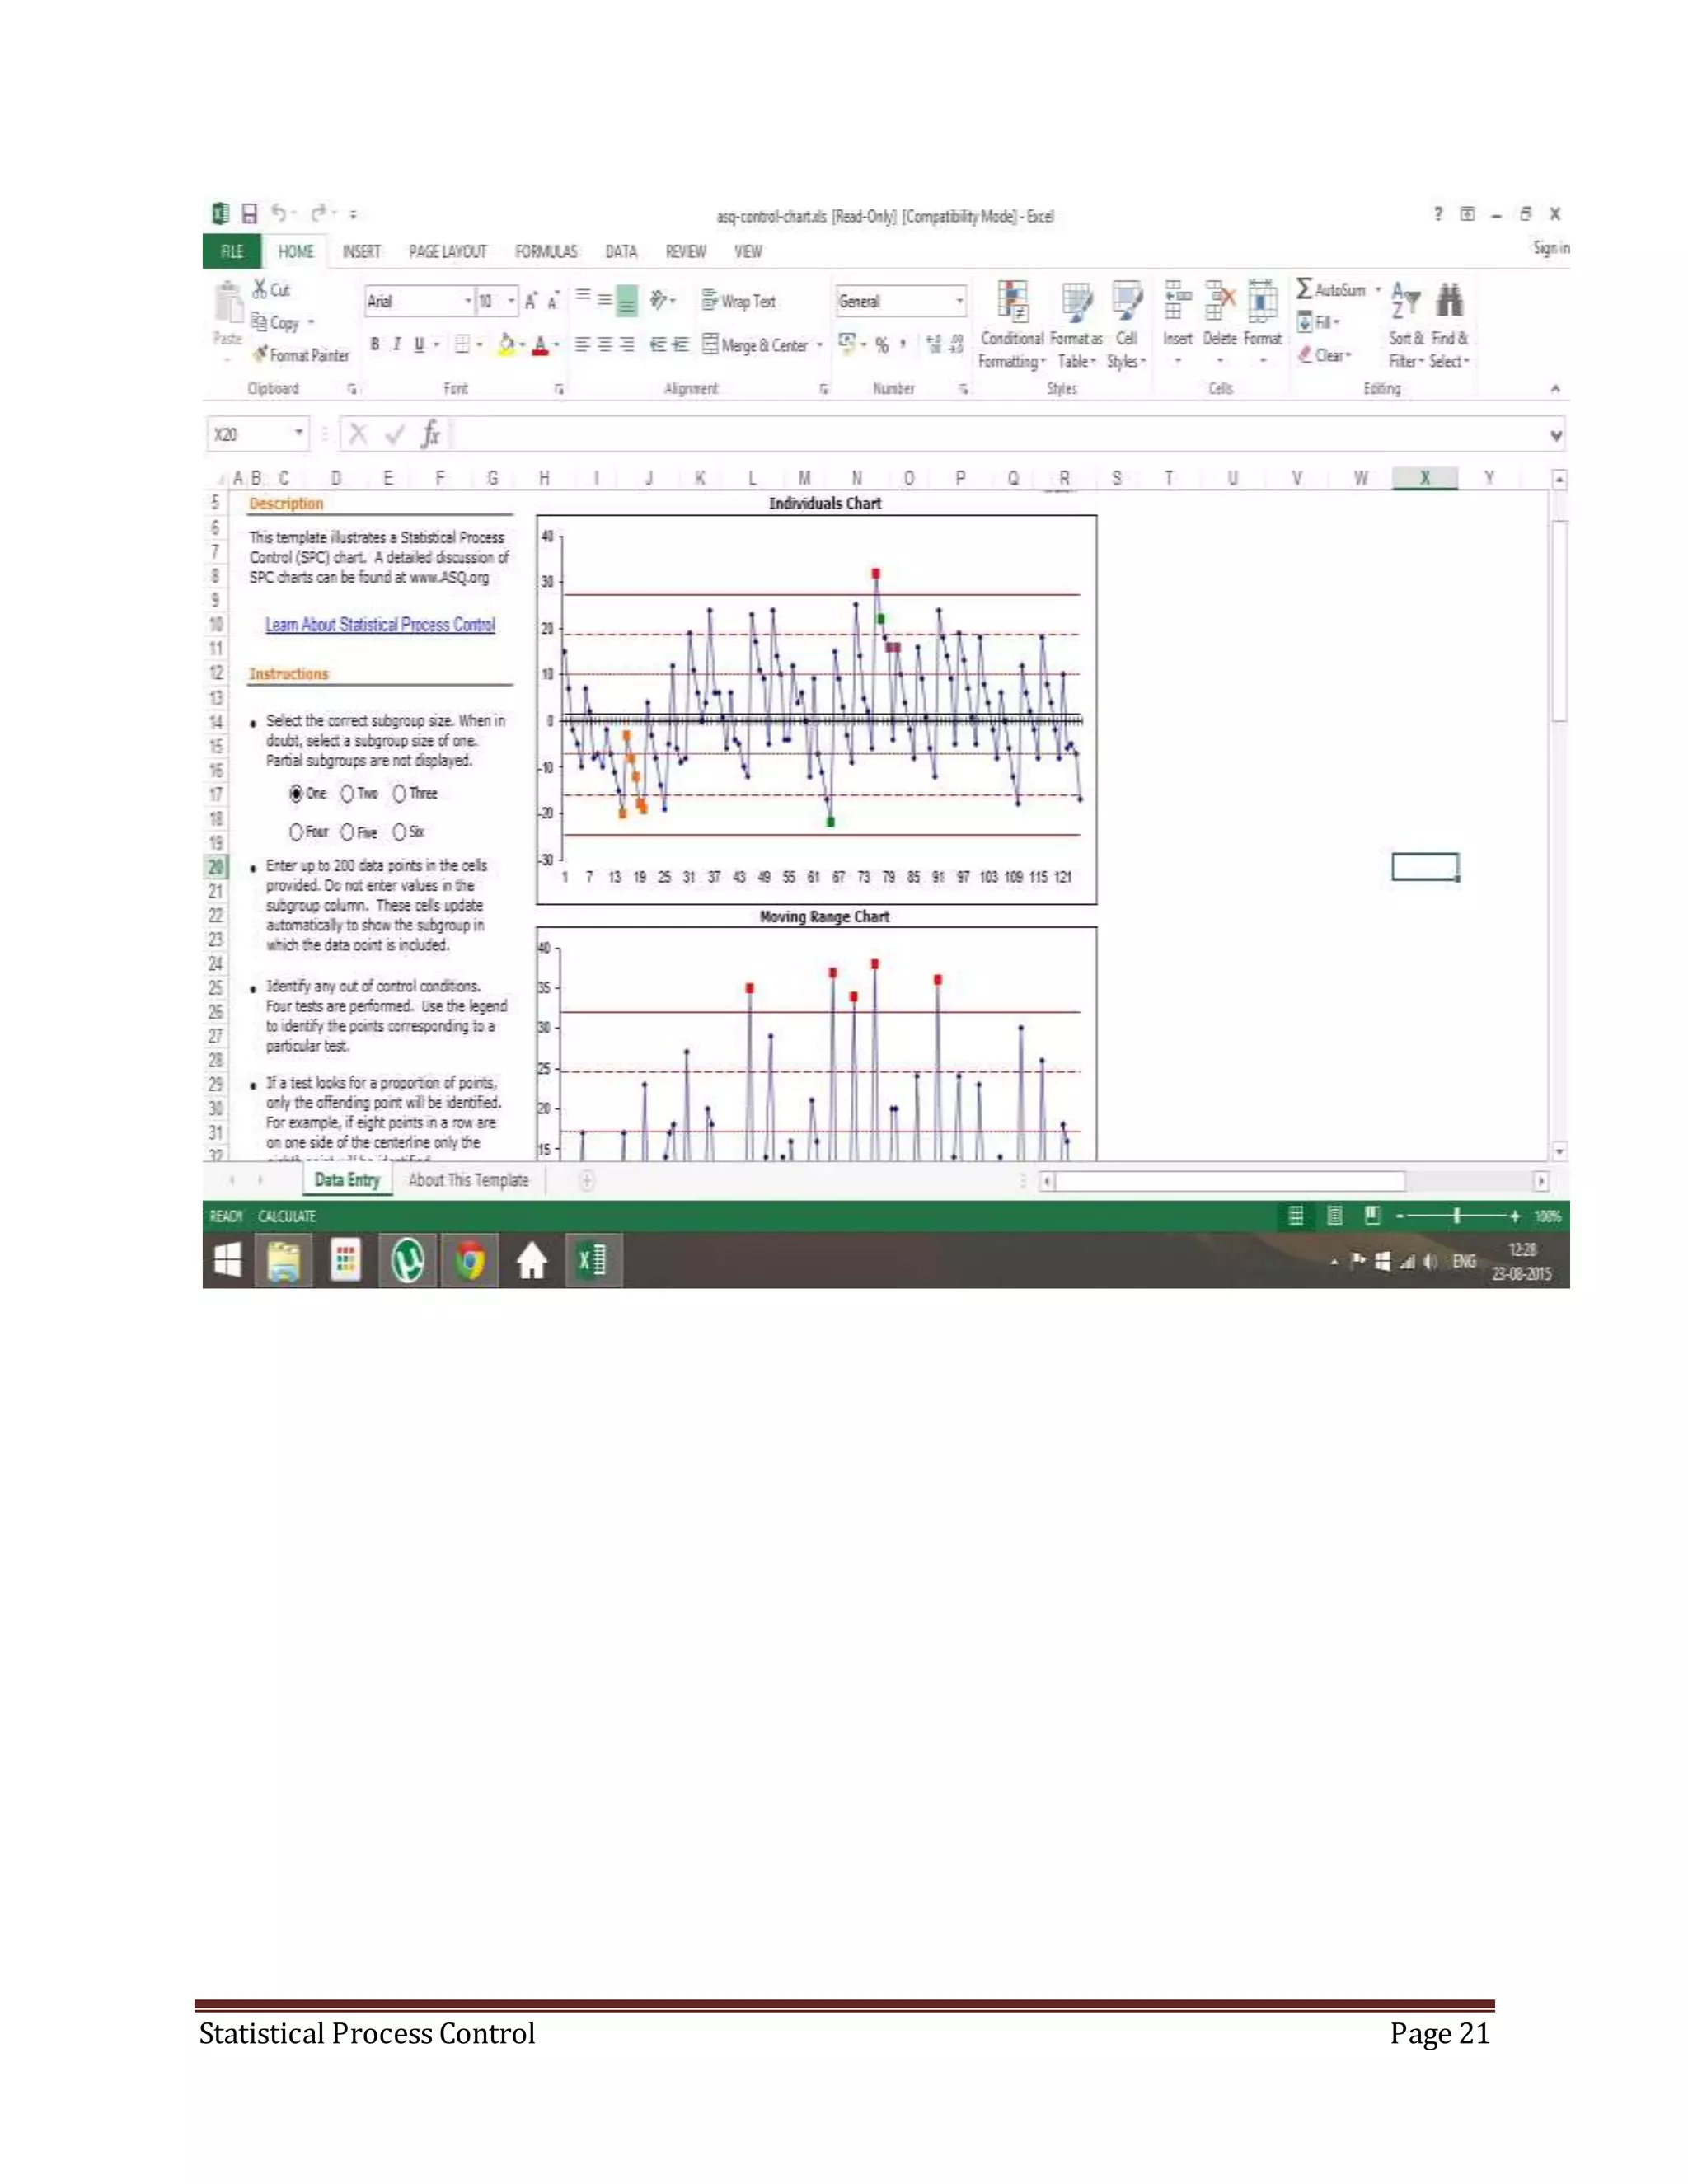Select column X header

1425,478
